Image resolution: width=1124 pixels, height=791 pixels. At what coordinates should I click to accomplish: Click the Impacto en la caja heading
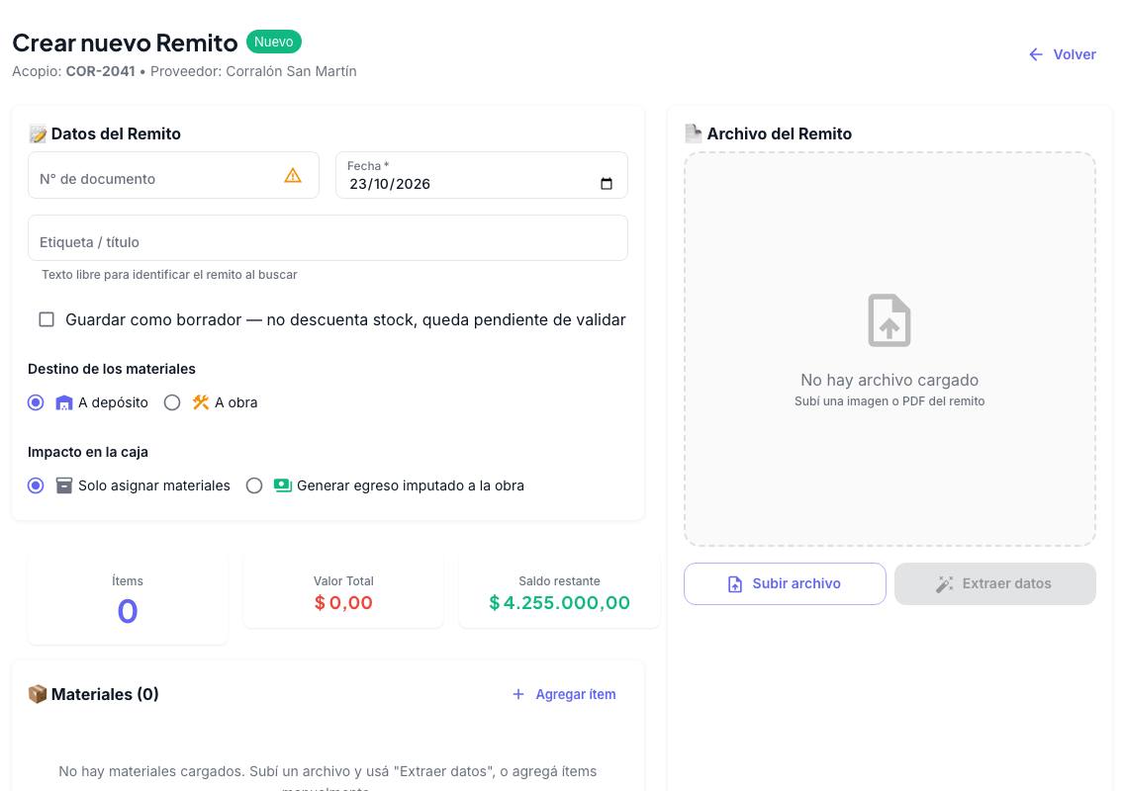point(87,452)
